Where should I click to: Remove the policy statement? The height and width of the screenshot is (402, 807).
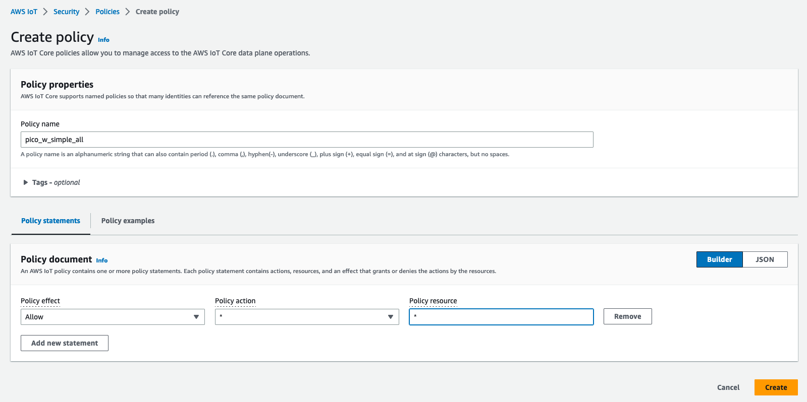pos(627,316)
